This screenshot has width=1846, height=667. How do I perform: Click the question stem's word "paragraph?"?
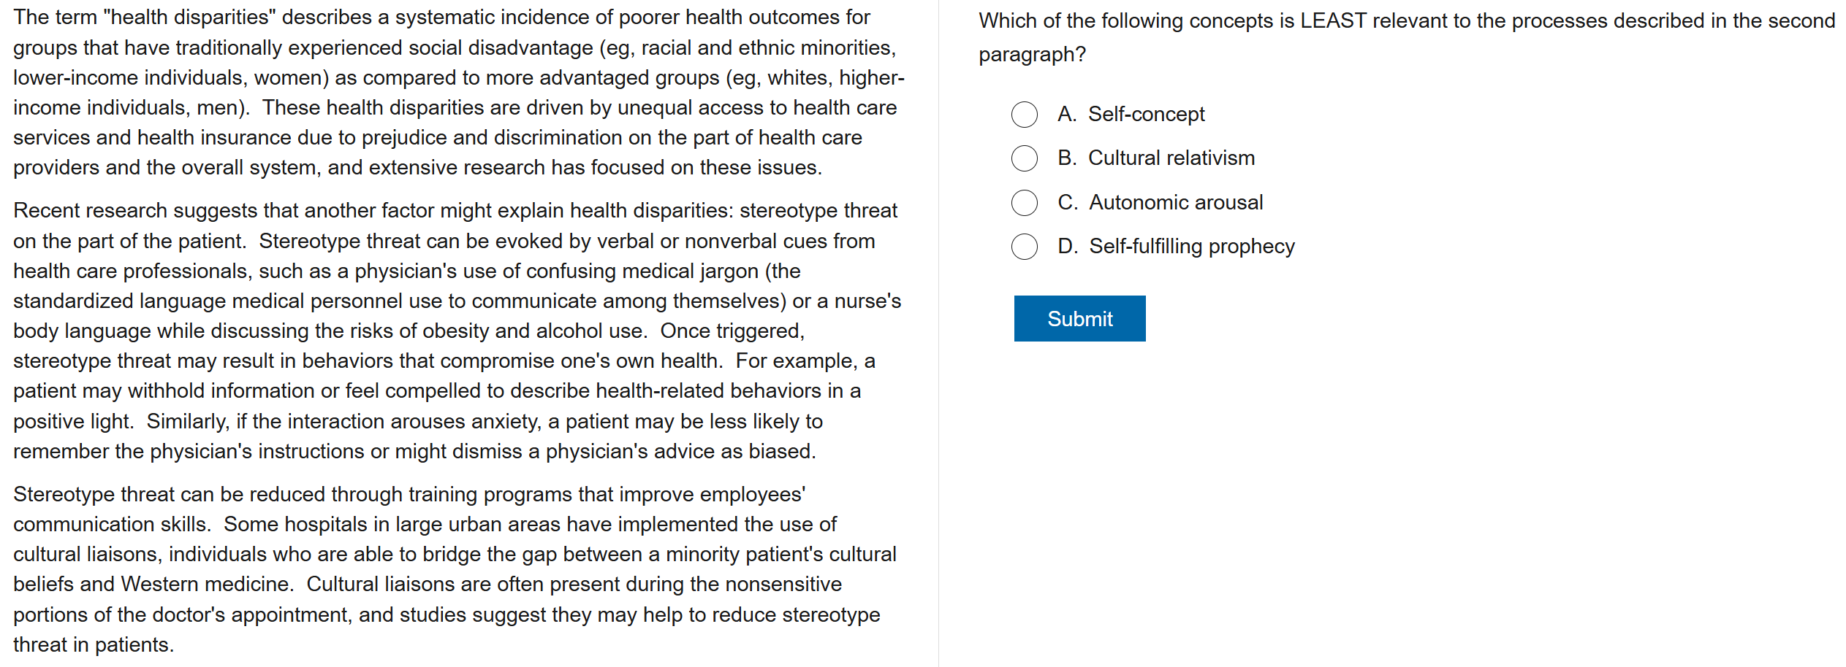[1032, 55]
